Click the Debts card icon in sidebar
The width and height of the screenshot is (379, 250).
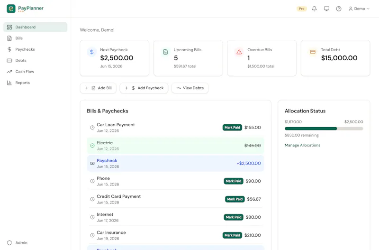(9, 61)
